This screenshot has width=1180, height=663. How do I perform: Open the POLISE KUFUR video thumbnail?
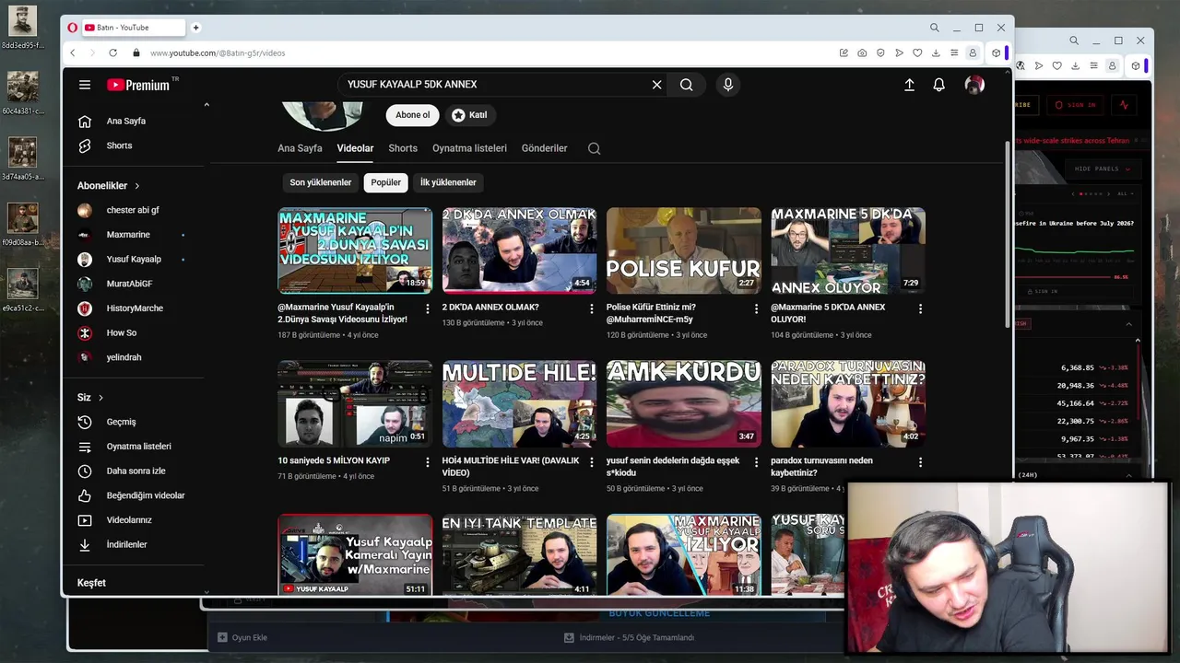click(683, 250)
